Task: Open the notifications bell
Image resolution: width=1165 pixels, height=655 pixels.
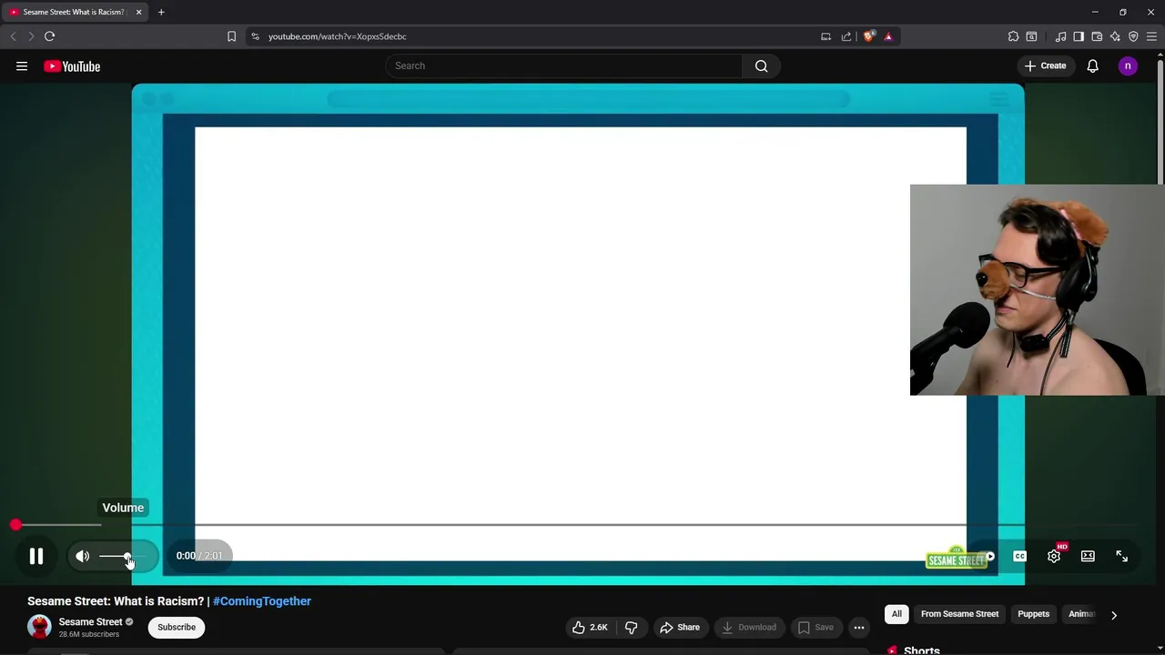Action: click(1093, 65)
